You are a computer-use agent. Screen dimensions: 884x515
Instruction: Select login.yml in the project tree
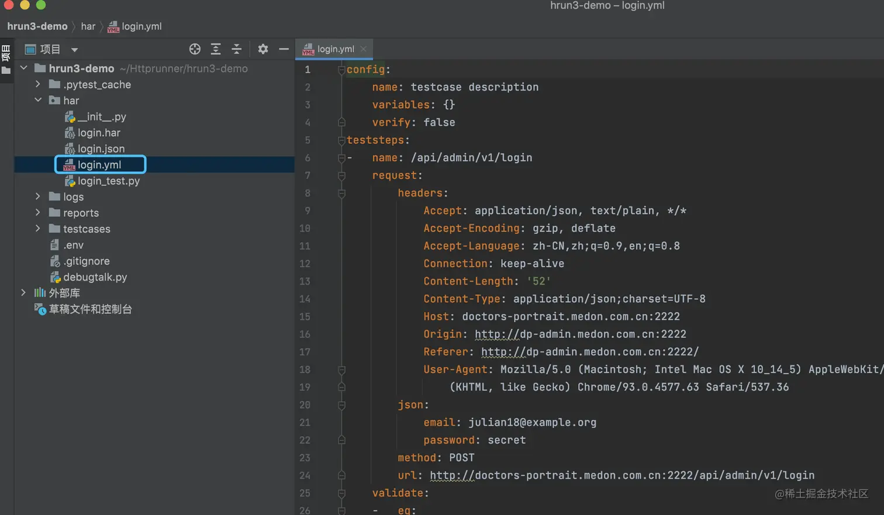(x=99, y=165)
